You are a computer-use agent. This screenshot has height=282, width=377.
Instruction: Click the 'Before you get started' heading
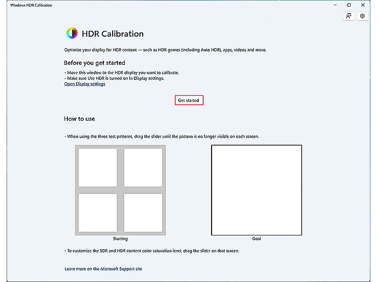pos(95,63)
